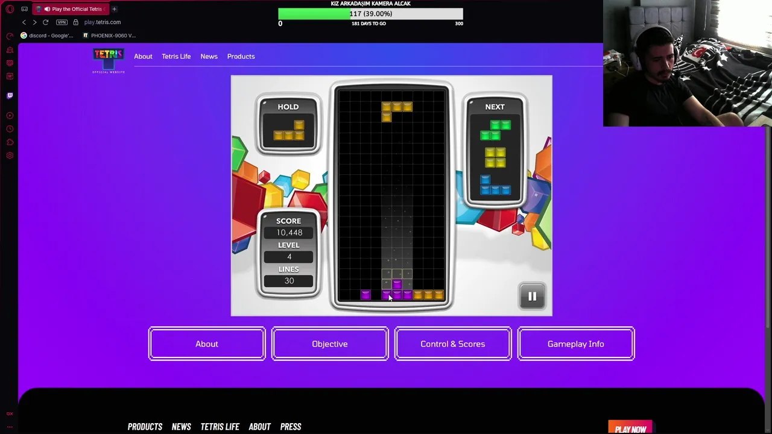The image size is (772, 434).
Task: Open PRESS footer link
Action: (x=291, y=427)
